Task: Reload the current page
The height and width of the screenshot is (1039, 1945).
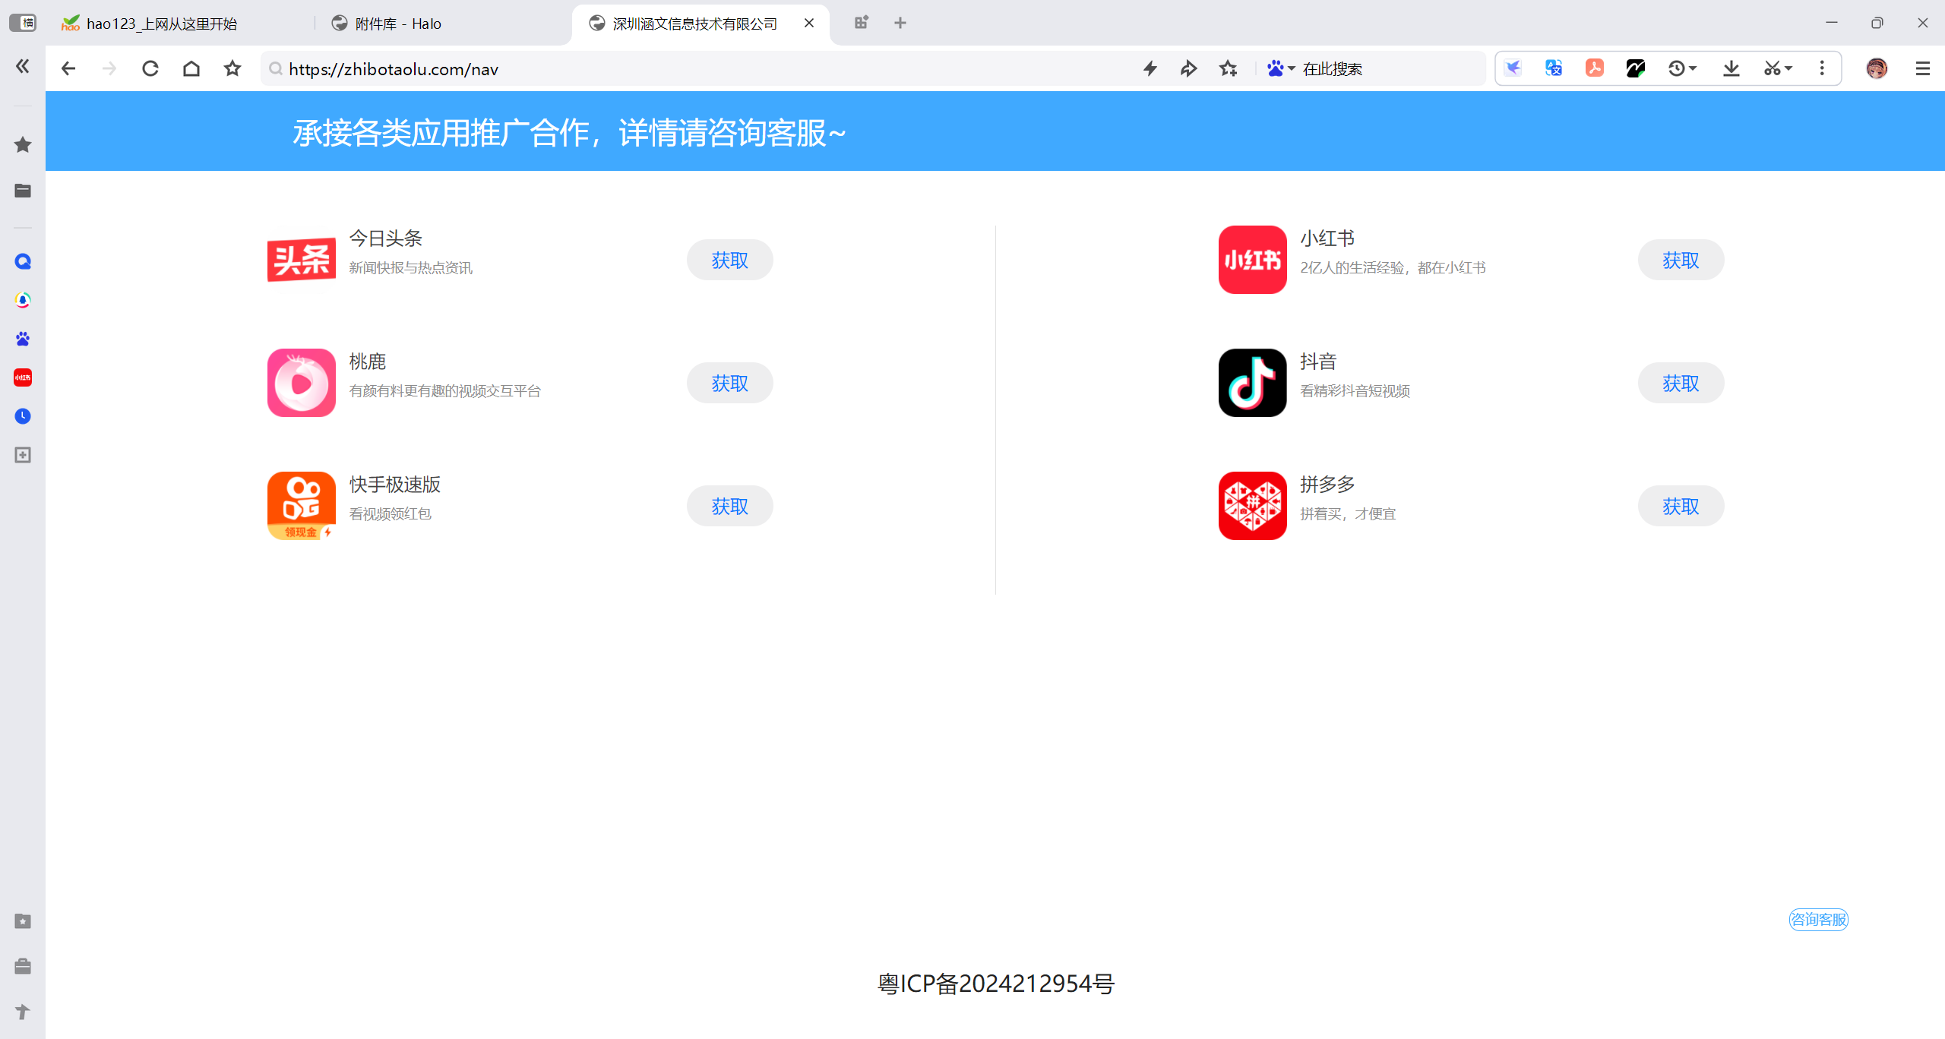Action: [150, 68]
